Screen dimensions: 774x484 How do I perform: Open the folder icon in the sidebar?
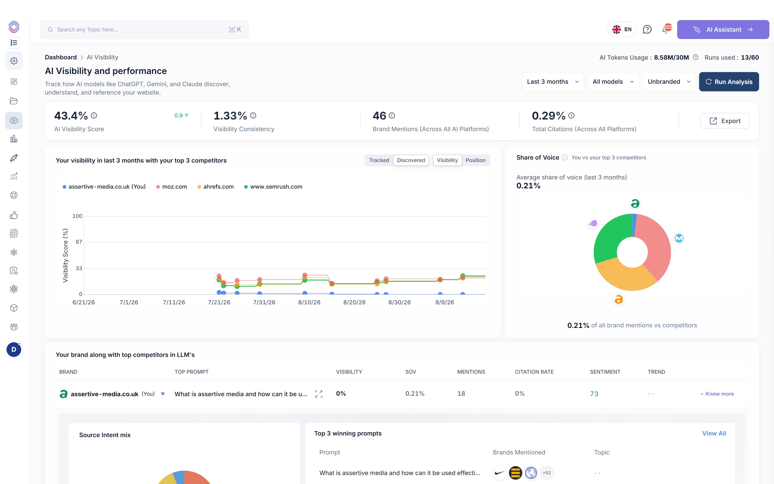[14, 101]
